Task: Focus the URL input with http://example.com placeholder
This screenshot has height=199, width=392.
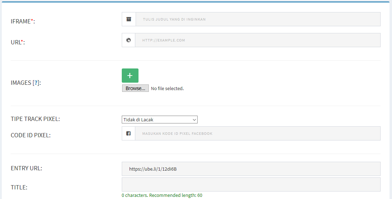Action: click(x=258, y=40)
